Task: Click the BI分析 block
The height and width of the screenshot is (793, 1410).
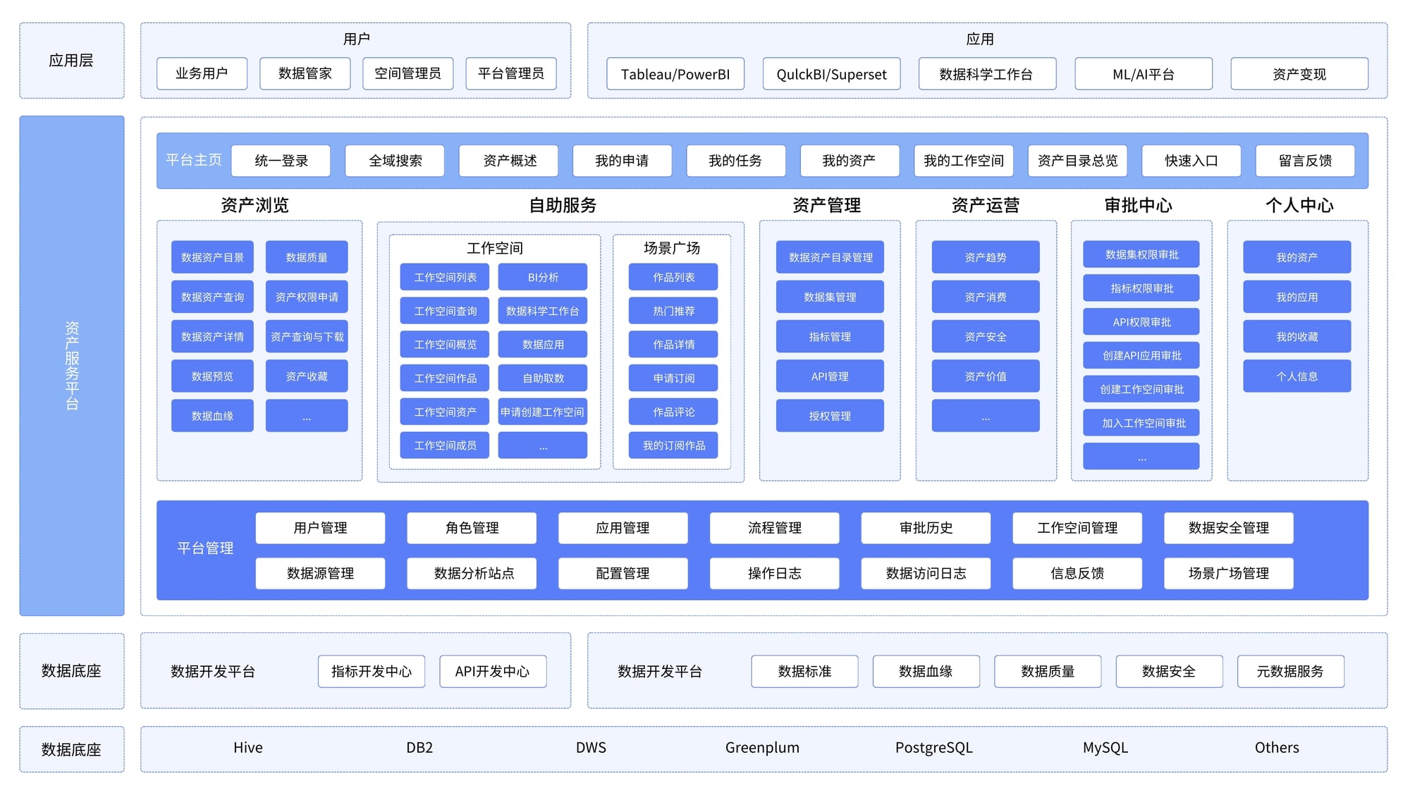Action: point(542,277)
